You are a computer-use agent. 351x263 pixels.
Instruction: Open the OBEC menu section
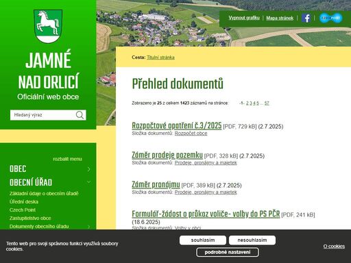(18, 169)
